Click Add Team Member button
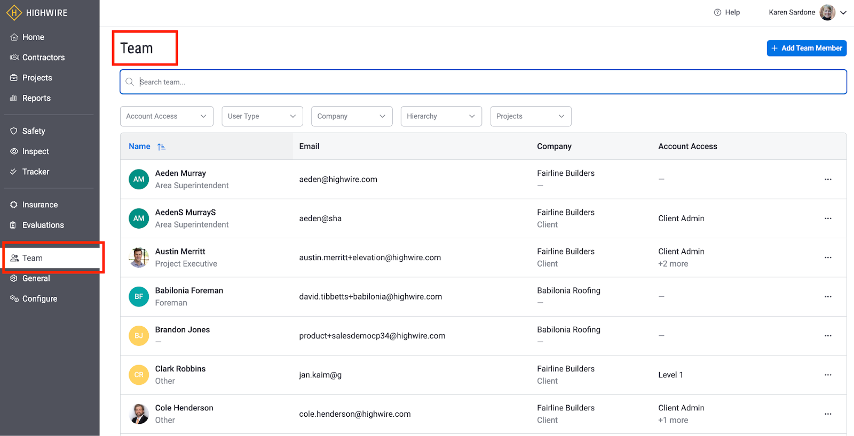This screenshot has width=854, height=436. [x=806, y=48]
